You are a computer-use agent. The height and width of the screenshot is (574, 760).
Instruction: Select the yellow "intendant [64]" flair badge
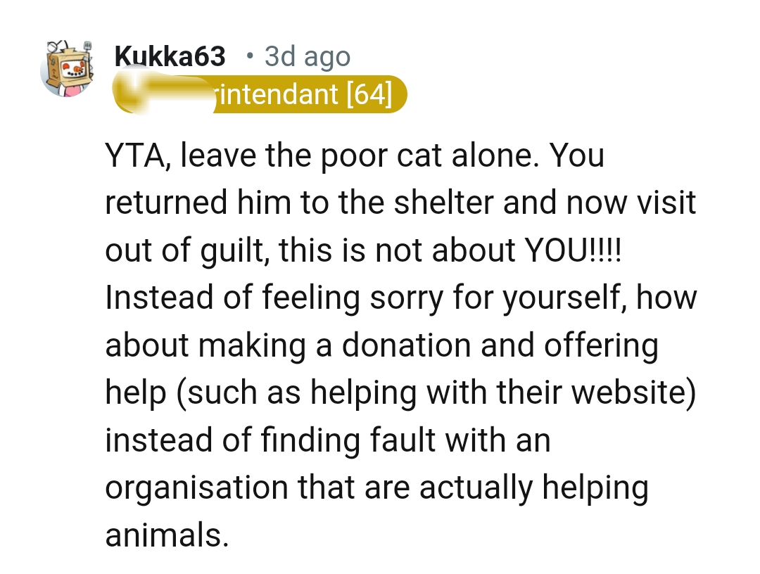pyautogui.click(x=303, y=94)
